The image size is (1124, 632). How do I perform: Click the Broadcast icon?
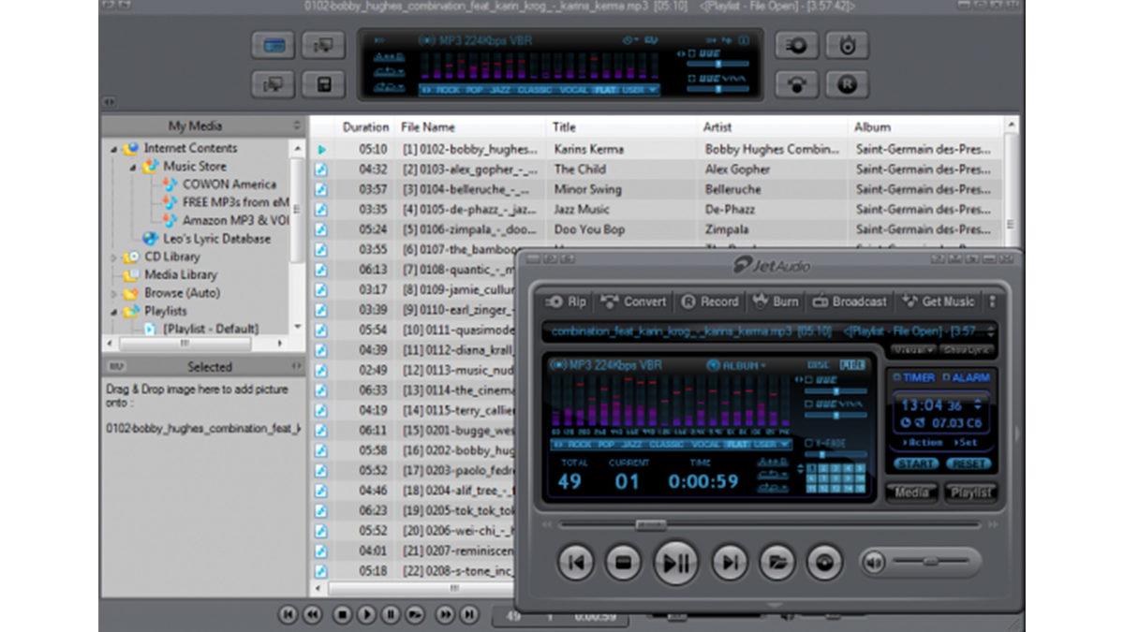849,301
